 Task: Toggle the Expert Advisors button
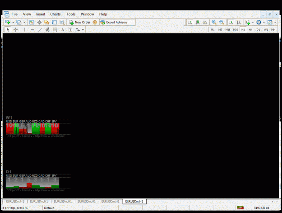point(117,22)
